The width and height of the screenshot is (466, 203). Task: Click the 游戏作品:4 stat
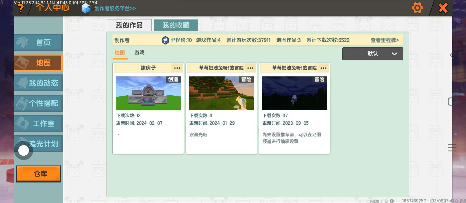point(208,40)
